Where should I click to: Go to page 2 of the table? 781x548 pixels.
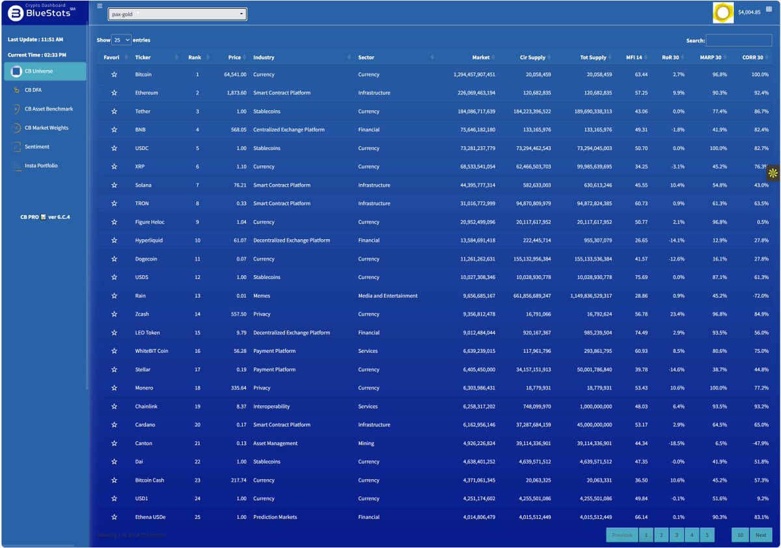click(661, 535)
